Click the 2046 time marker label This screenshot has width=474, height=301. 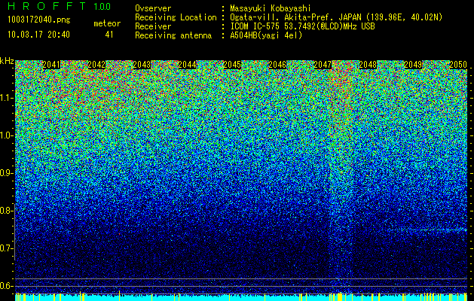pos(277,65)
